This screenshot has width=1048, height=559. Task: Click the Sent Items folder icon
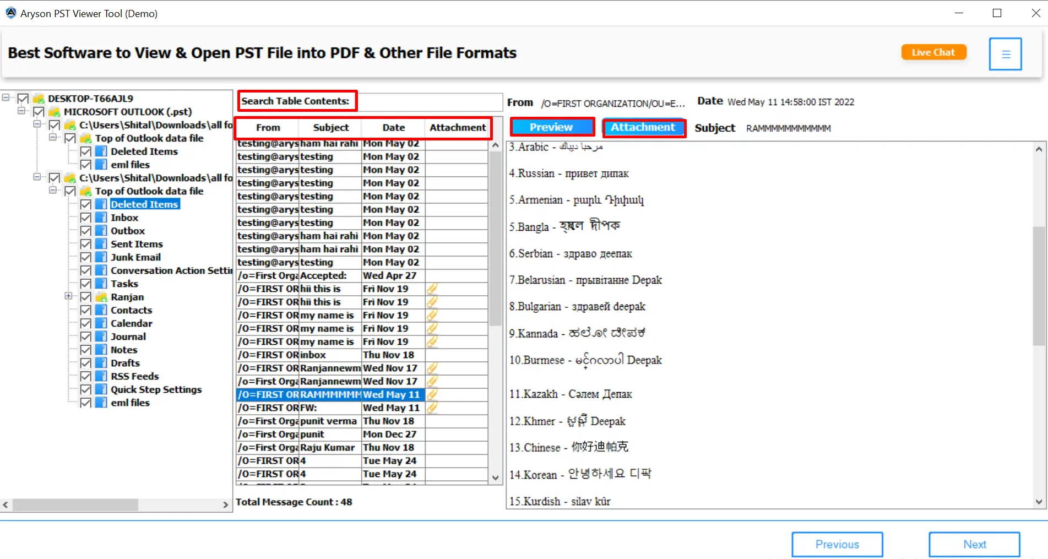(x=102, y=243)
